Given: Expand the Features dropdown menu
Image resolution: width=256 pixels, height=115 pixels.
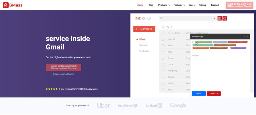Looking at the screenshot, I should click(179, 5).
